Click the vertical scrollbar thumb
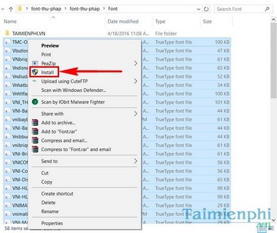This screenshot has height=233, width=277. (273, 60)
